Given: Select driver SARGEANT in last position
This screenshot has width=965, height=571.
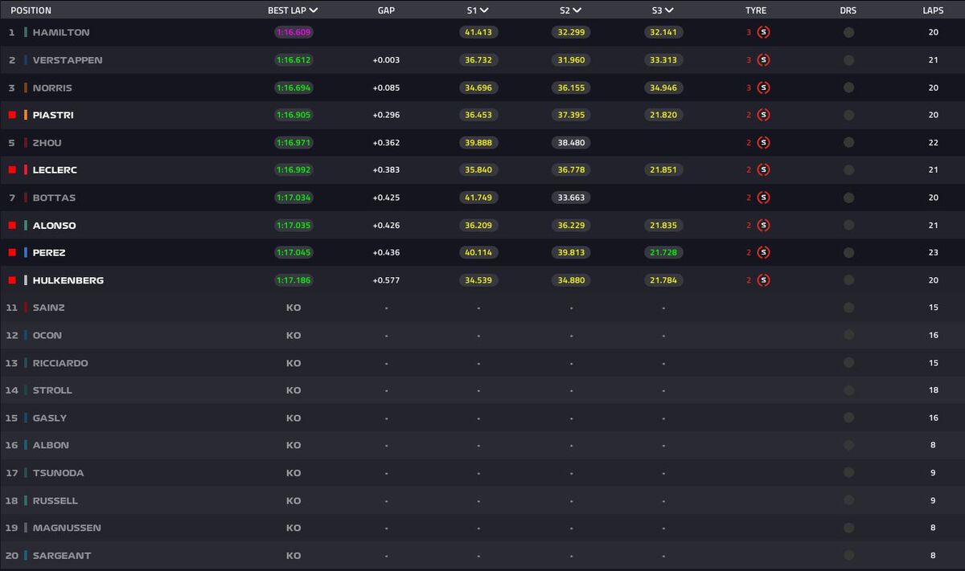Looking at the screenshot, I should 62,555.
